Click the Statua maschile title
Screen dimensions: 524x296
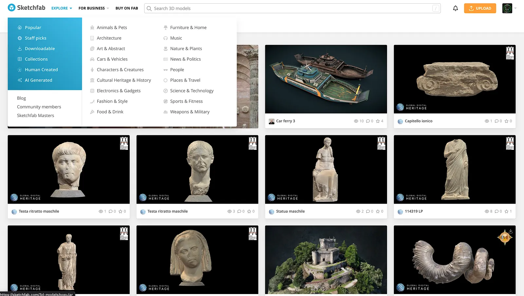coord(290,211)
